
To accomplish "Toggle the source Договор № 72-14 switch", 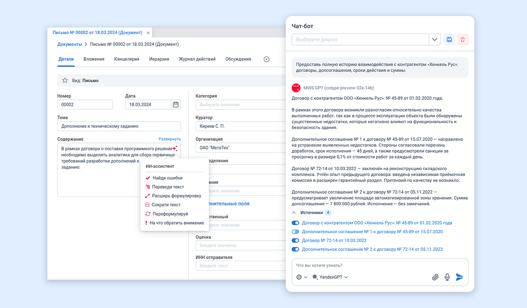I will 295,240.
